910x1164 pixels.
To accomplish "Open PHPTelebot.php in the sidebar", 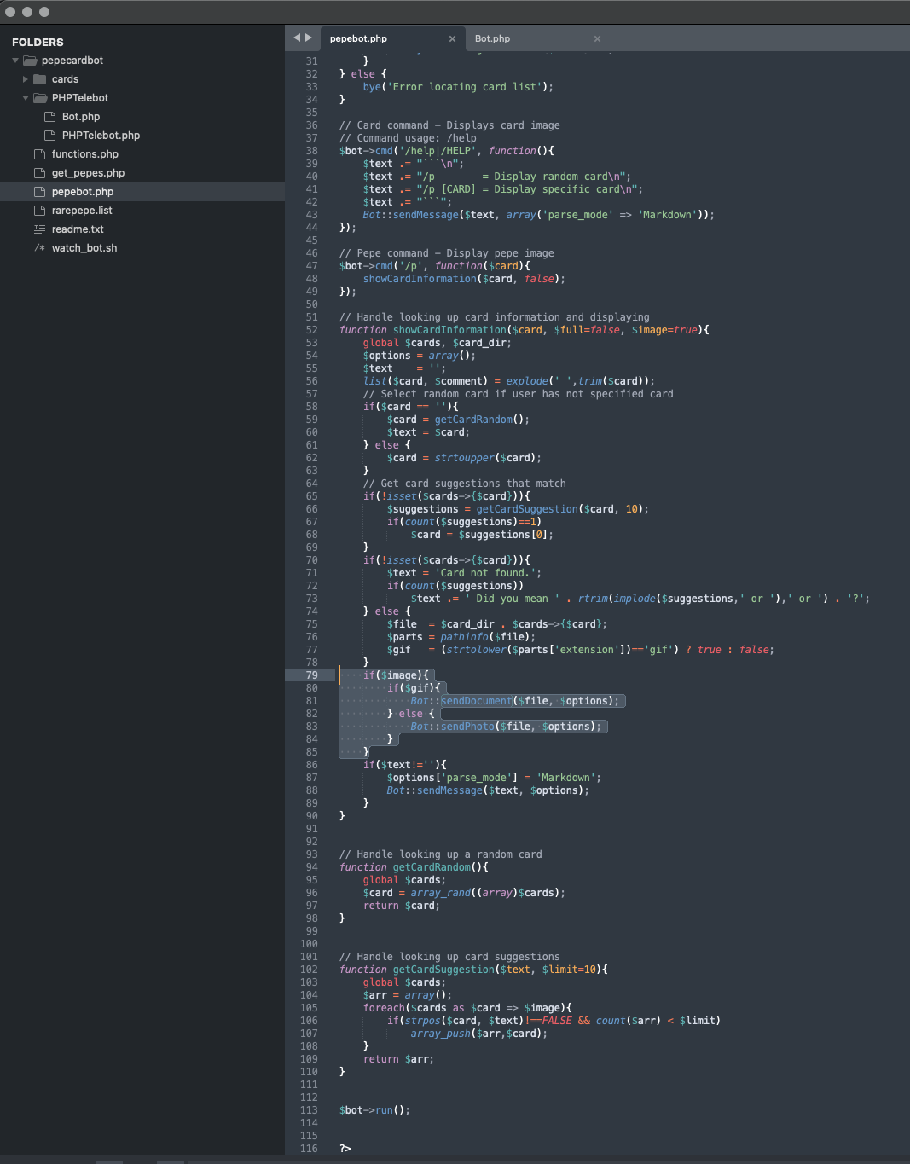I will pyautogui.click(x=101, y=136).
